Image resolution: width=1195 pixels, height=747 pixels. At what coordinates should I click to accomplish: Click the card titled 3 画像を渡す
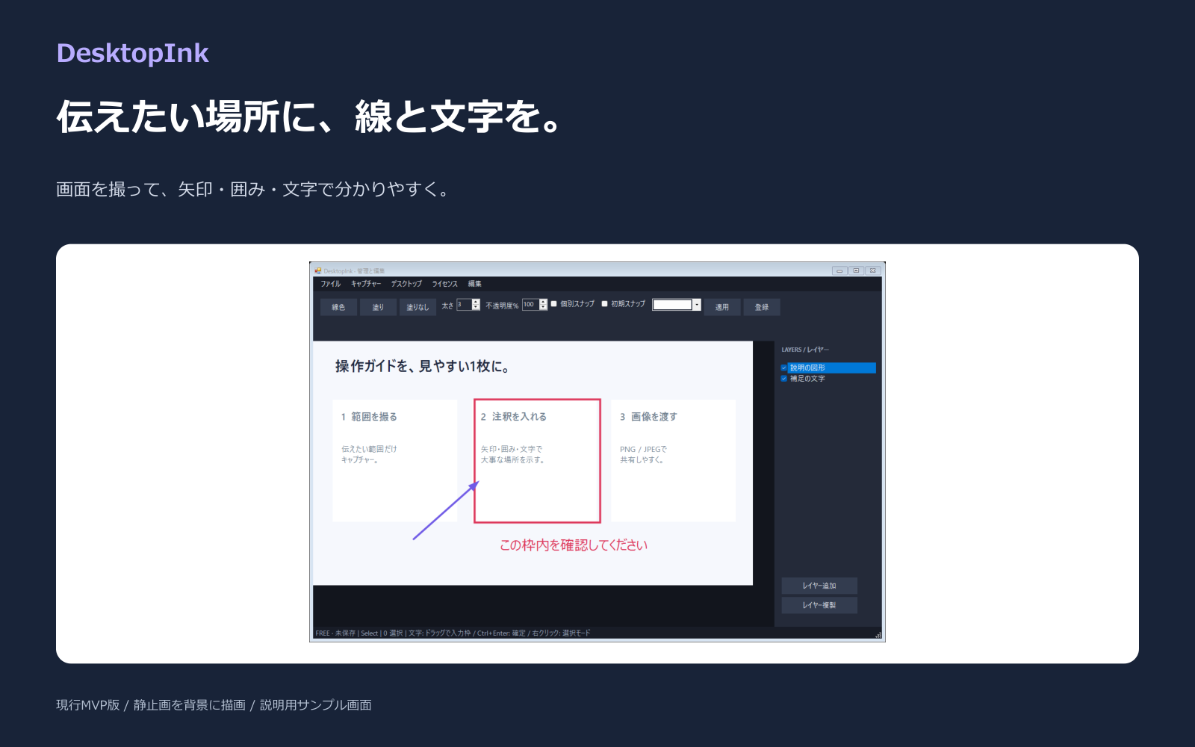[x=673, y=460]
